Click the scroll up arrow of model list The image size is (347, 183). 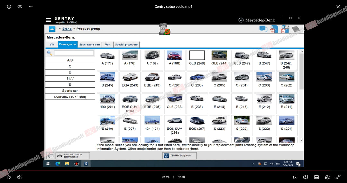click(x=301, y=51)
